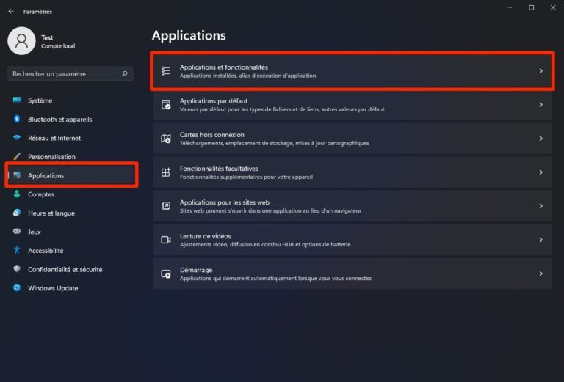The height and width of the screenshot is (382, 564).
Task: Expand Applications et fonctionnalités chevron arrow
Action: (x=540, y=71)
